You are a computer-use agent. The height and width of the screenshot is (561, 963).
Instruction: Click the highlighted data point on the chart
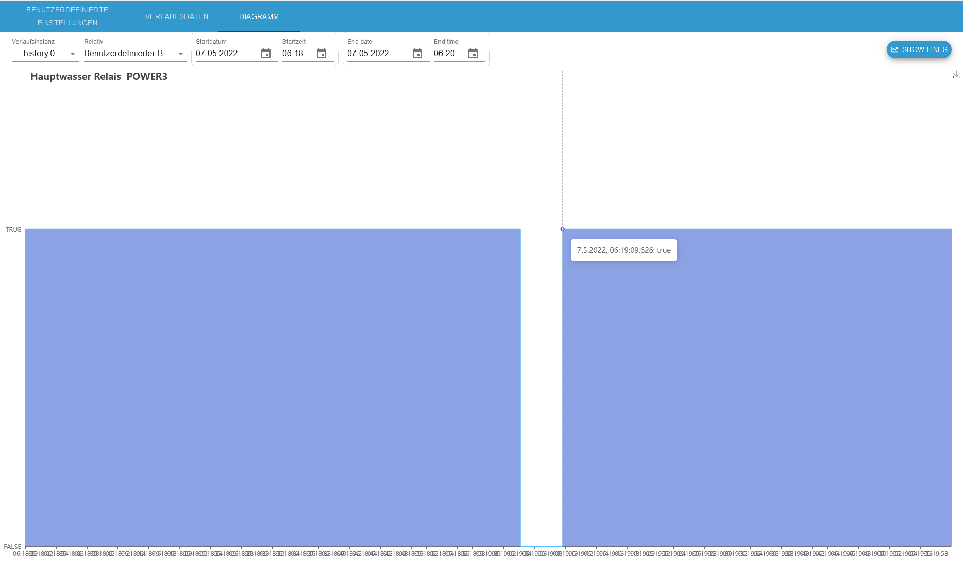coord(562,229)
